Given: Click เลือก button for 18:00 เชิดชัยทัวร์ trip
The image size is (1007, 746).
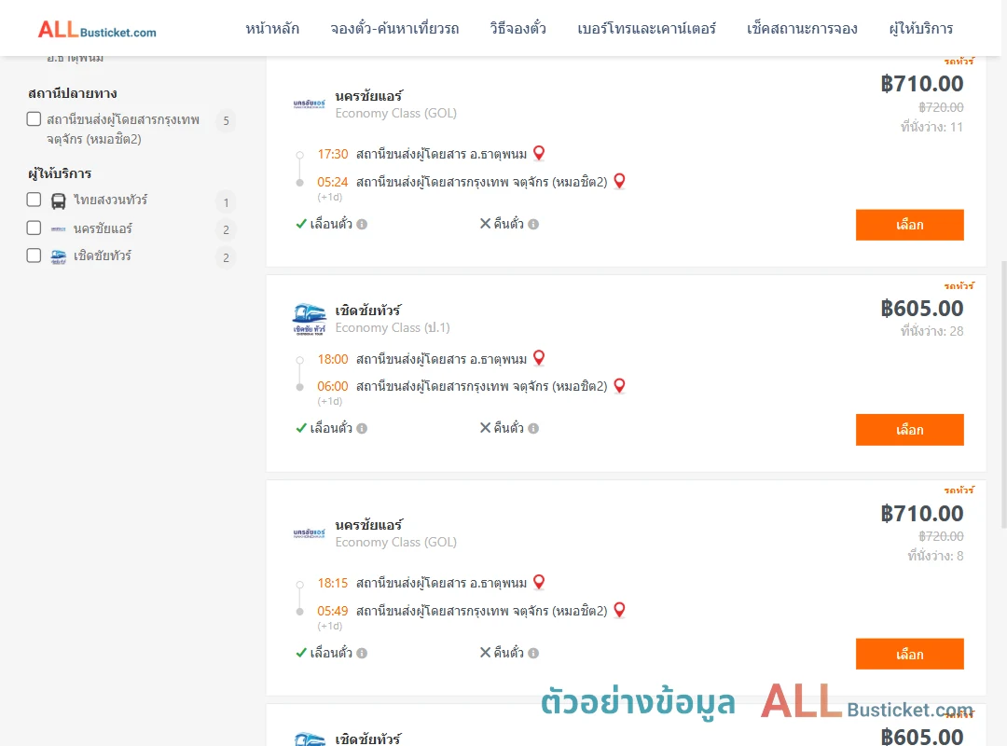Looking at the screenshot, I should point(909,430).
